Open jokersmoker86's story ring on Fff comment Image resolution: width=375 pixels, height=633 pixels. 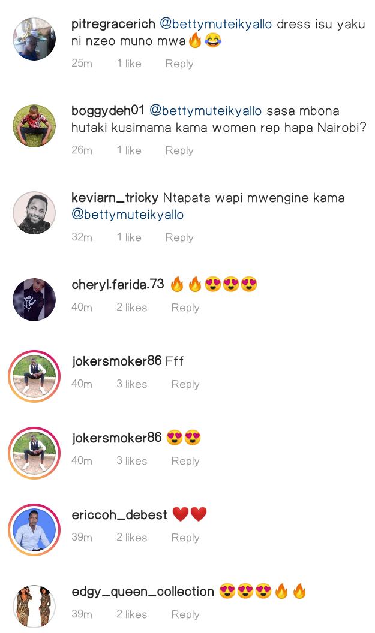pyautogui.click(x=34, y=376)
